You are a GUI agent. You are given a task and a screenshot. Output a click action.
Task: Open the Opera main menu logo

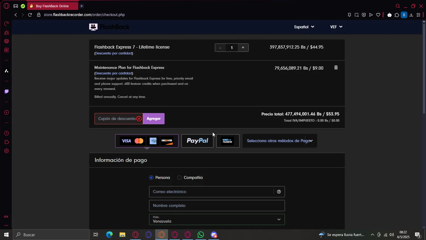point(6,6)
